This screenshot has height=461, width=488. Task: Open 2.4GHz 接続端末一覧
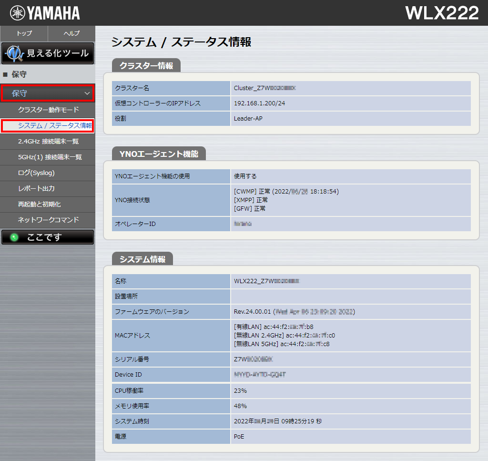[48, 142]
